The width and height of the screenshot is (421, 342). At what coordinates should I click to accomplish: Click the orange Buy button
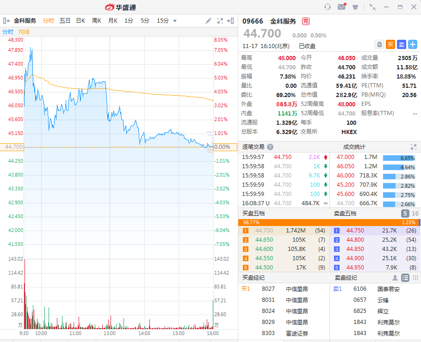pyautogui.click(x=390, y=44)
